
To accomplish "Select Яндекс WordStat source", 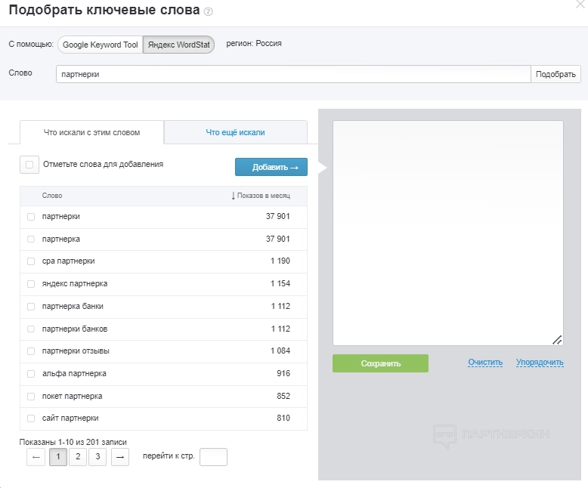I will [179, 45].
